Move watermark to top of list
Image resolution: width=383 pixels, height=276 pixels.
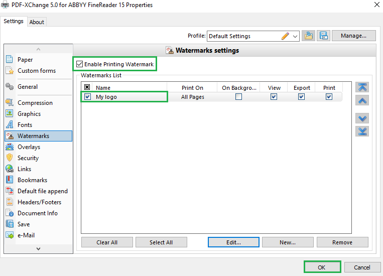coord(362,87)
